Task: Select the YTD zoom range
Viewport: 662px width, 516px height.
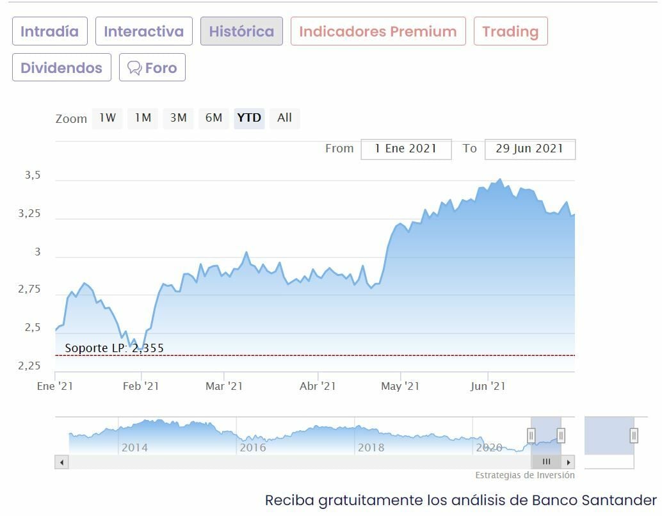Action: [x=249, y=118]
